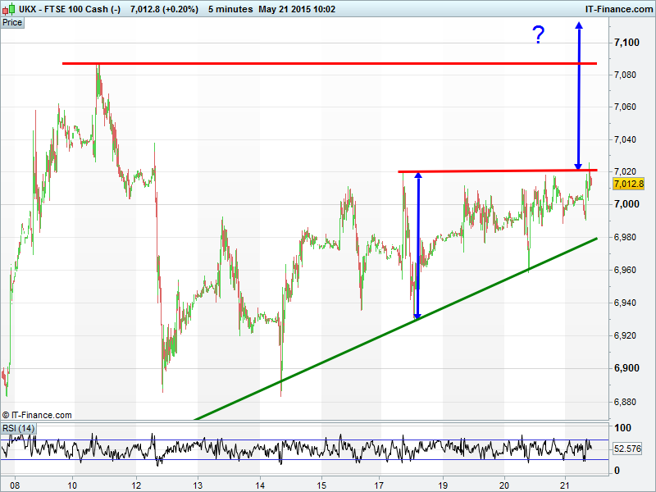Viewport: 656px width, 492px height.
Task: Click the yellow current price tag 7,012.8
Action: [628, 184]
